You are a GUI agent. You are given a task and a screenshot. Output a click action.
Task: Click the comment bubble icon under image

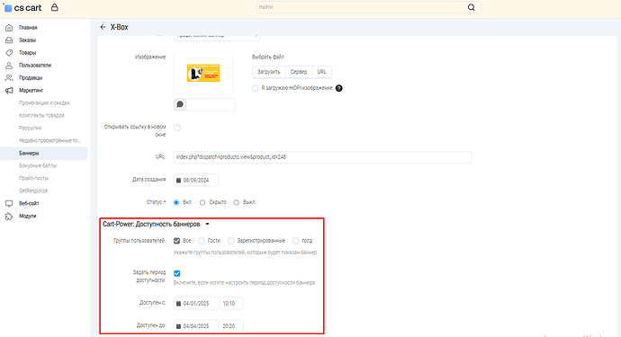(x=180, y=104)
